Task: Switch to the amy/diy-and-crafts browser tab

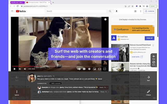Action: click(17, 2)
